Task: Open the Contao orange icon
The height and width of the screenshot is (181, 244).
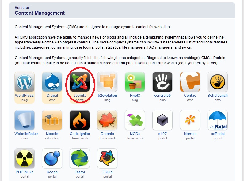Action: coord(190,82)
